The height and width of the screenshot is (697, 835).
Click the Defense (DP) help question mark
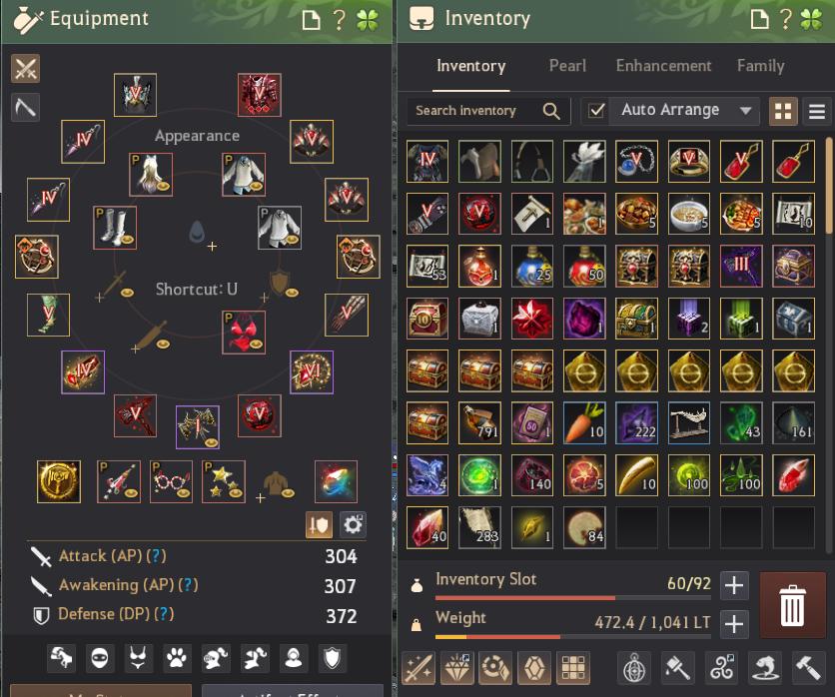click(164, 614)
